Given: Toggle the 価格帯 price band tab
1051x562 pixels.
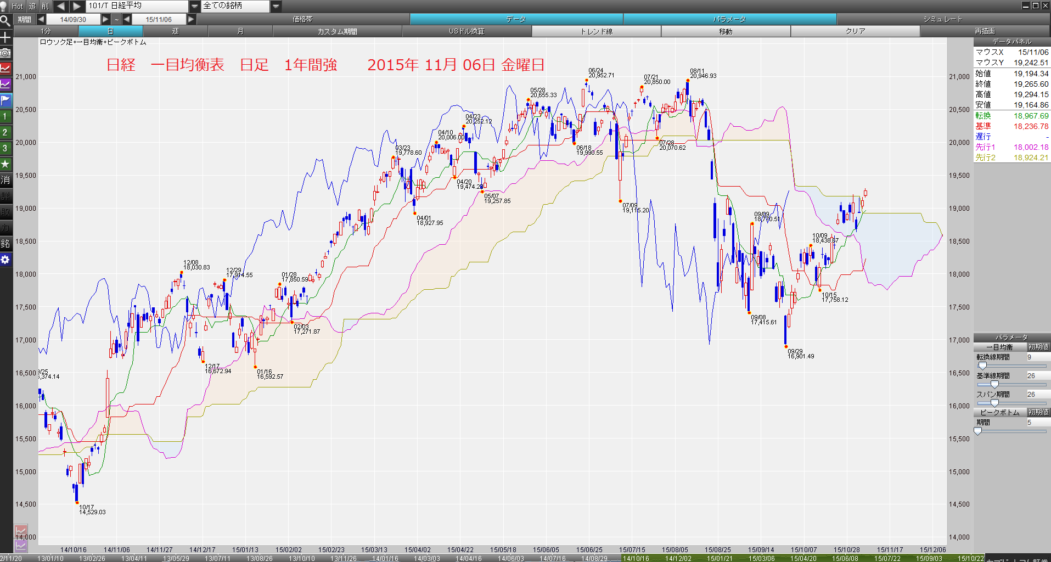Looking at the screenshot, I should coord(303,19).
